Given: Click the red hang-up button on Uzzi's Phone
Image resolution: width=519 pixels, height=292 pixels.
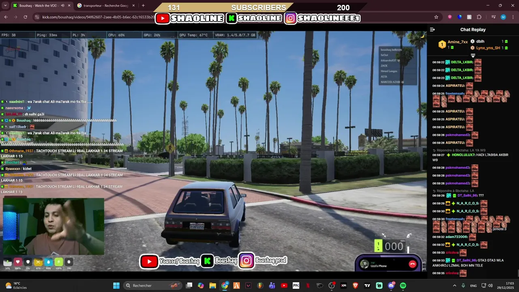Looking at the screenshot, I should 412,264.
